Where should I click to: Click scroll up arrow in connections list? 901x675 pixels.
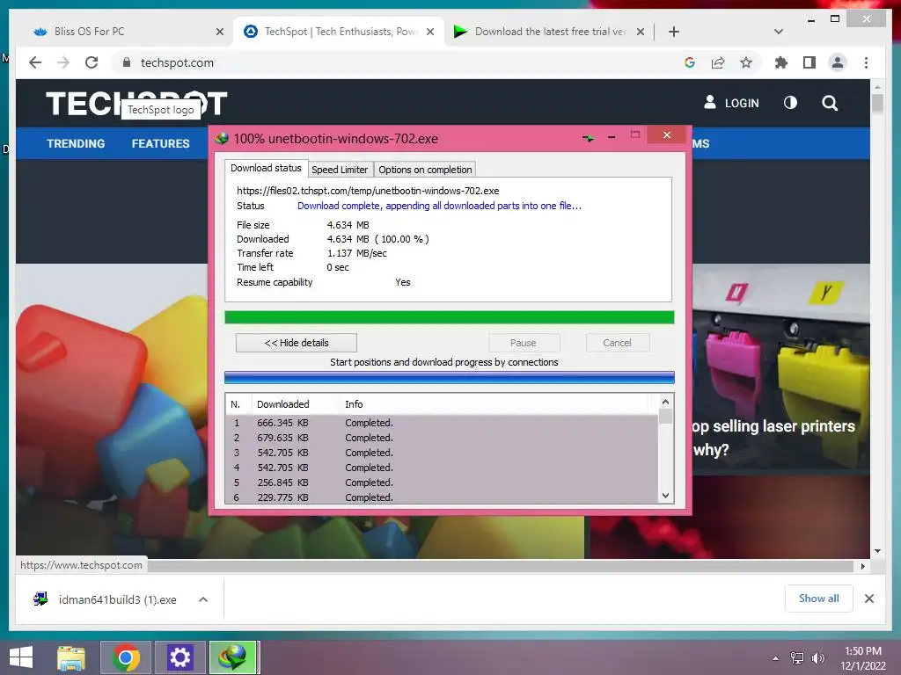point(665,402)
